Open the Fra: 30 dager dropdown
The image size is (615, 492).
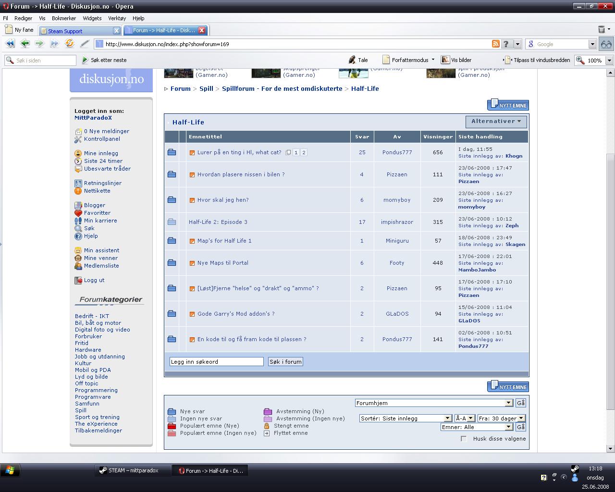pos(521,418)
